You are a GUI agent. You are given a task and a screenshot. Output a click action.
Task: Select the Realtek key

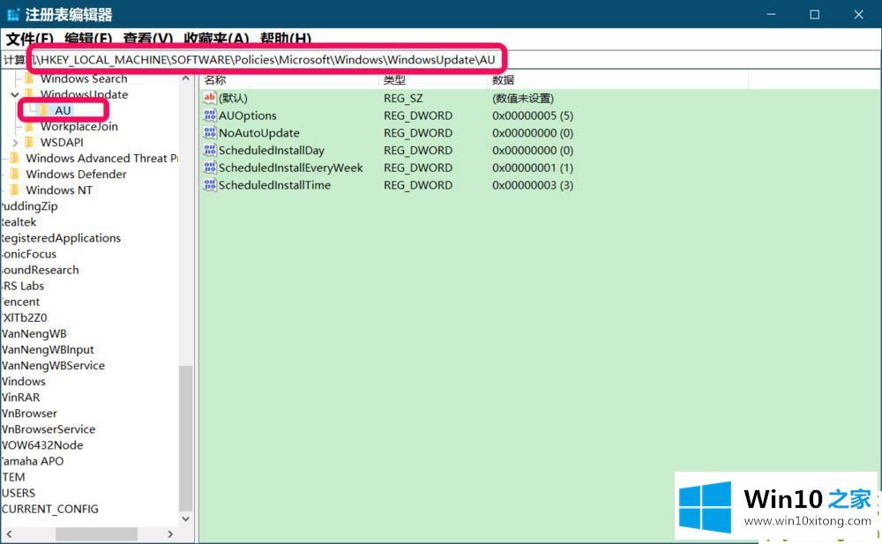19,222
